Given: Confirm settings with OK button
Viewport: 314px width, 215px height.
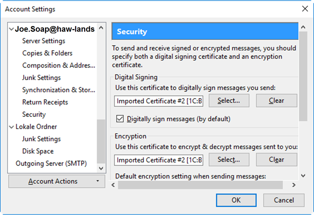Looking at the screenshot, I should (x=236, y=200).
